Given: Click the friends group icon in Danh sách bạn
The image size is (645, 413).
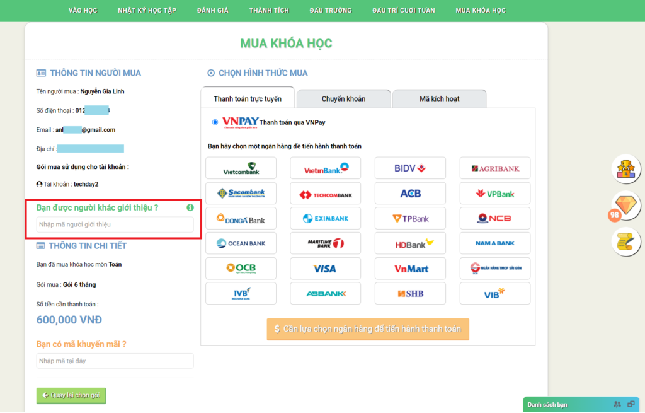Looking at the screenshot, I should [x=617, y=404].
